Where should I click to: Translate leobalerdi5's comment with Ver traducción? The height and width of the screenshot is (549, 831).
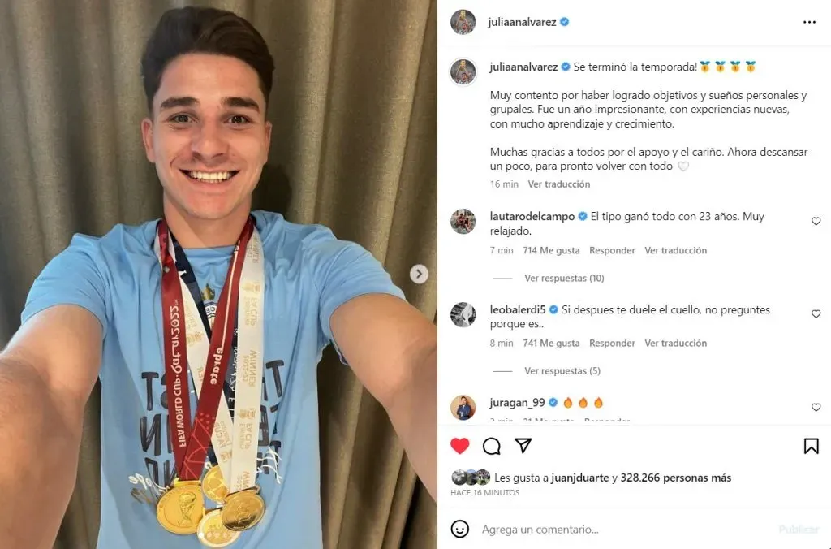click(x=676, y=344)
